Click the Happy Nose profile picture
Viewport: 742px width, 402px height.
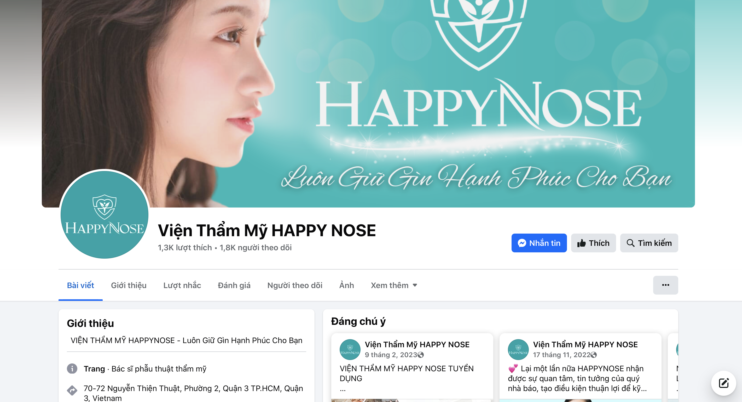[104, 214]
